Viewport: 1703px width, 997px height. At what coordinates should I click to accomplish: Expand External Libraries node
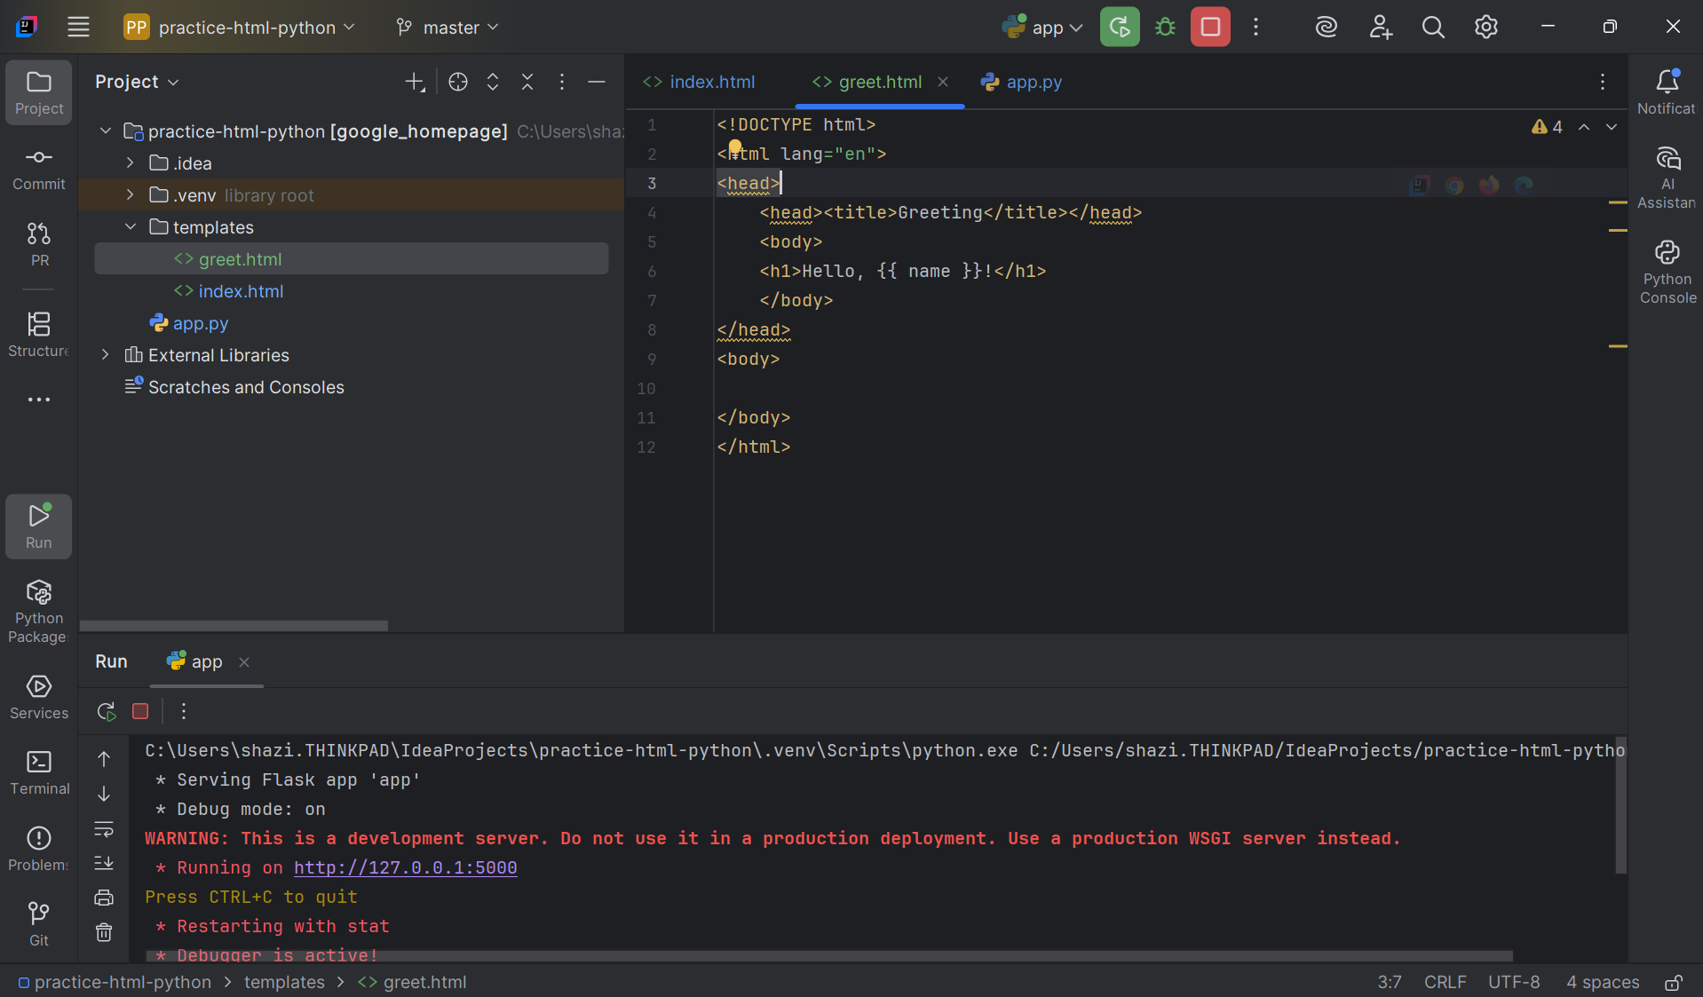[106, 355]
